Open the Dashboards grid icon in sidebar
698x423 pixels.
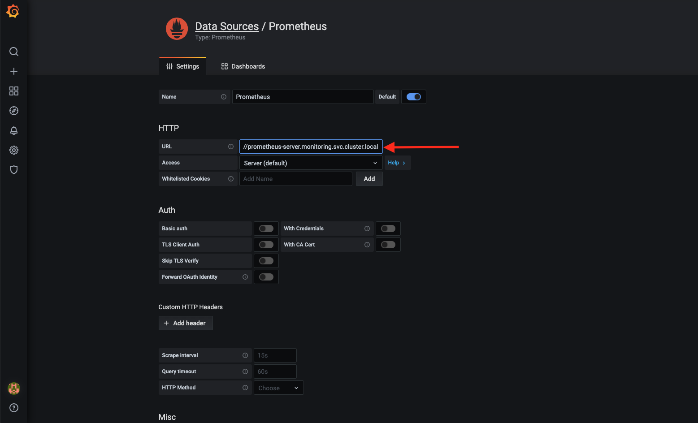pyautogui.click(x=14, y=91)
